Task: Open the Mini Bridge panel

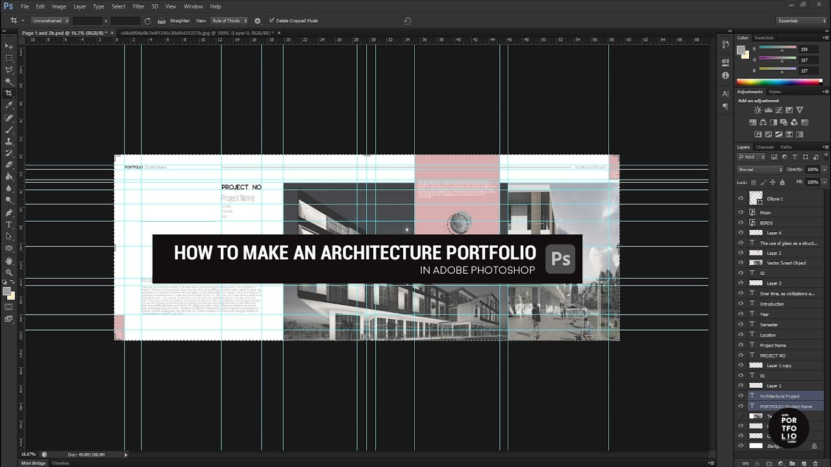Action: point(34,463)
